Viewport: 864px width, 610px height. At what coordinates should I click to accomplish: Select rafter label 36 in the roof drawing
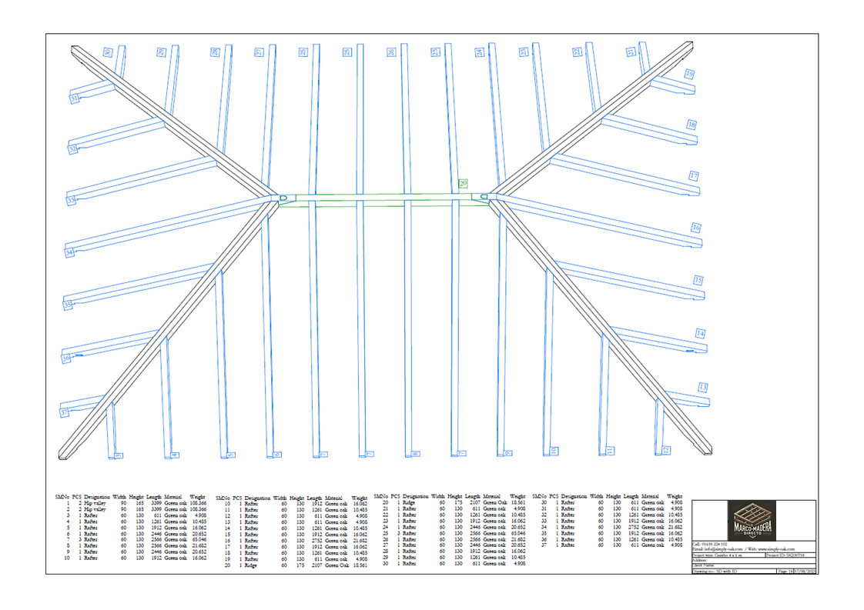click(x=66, y=358)
